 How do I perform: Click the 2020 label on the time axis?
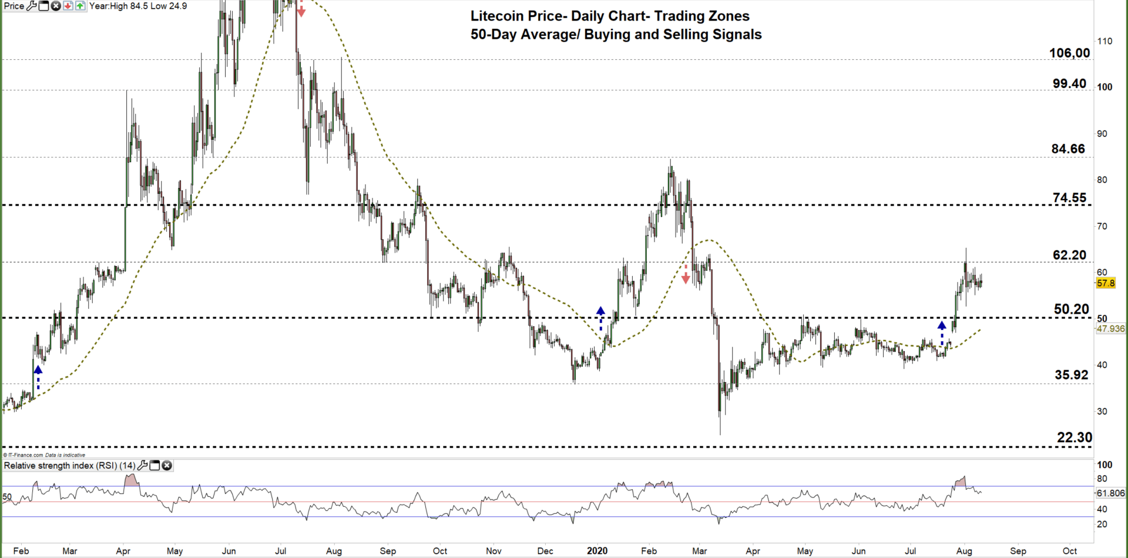tap(597, 551)
